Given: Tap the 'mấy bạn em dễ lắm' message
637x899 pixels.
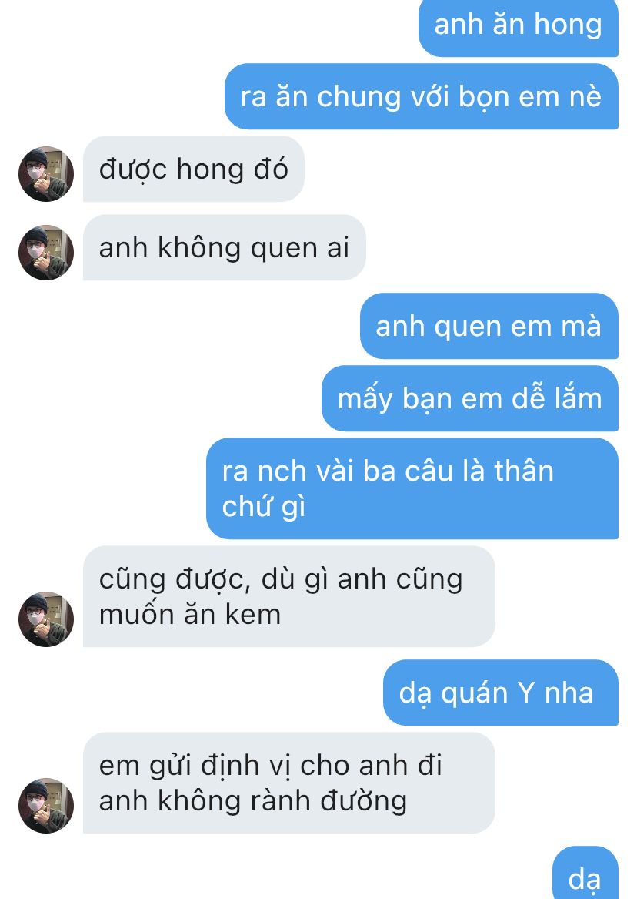Looking at the screenshot, I should point(470,398).
